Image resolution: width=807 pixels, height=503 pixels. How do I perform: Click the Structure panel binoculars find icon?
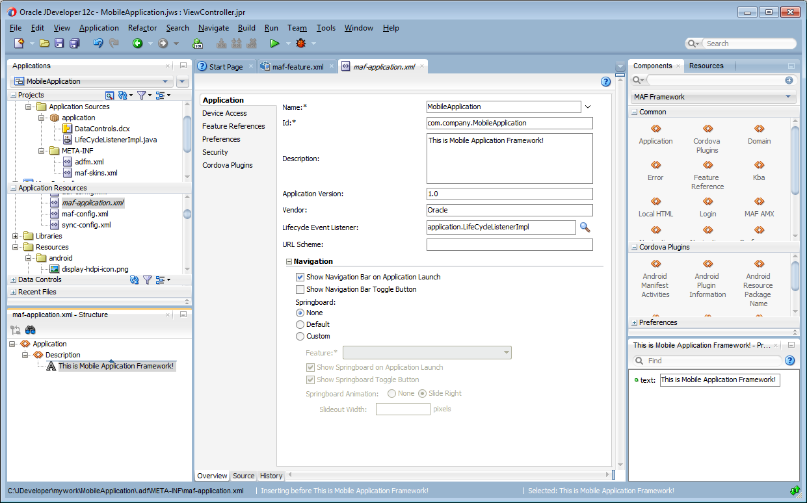tap(31, 330)
